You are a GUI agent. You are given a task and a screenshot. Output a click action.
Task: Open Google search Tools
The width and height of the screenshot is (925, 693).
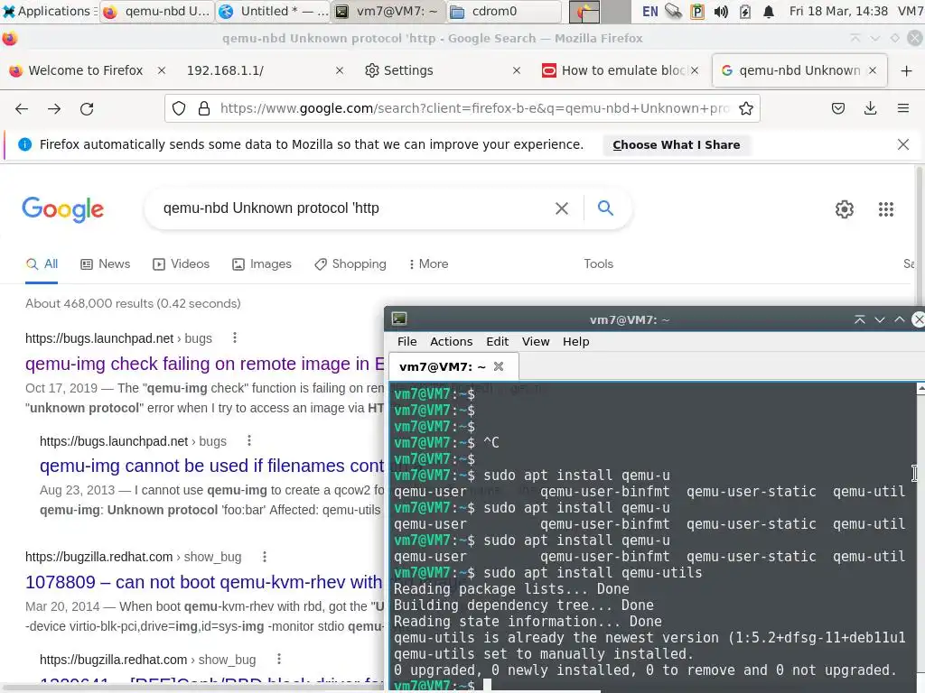pyautogui.click(x=598, y=264)
